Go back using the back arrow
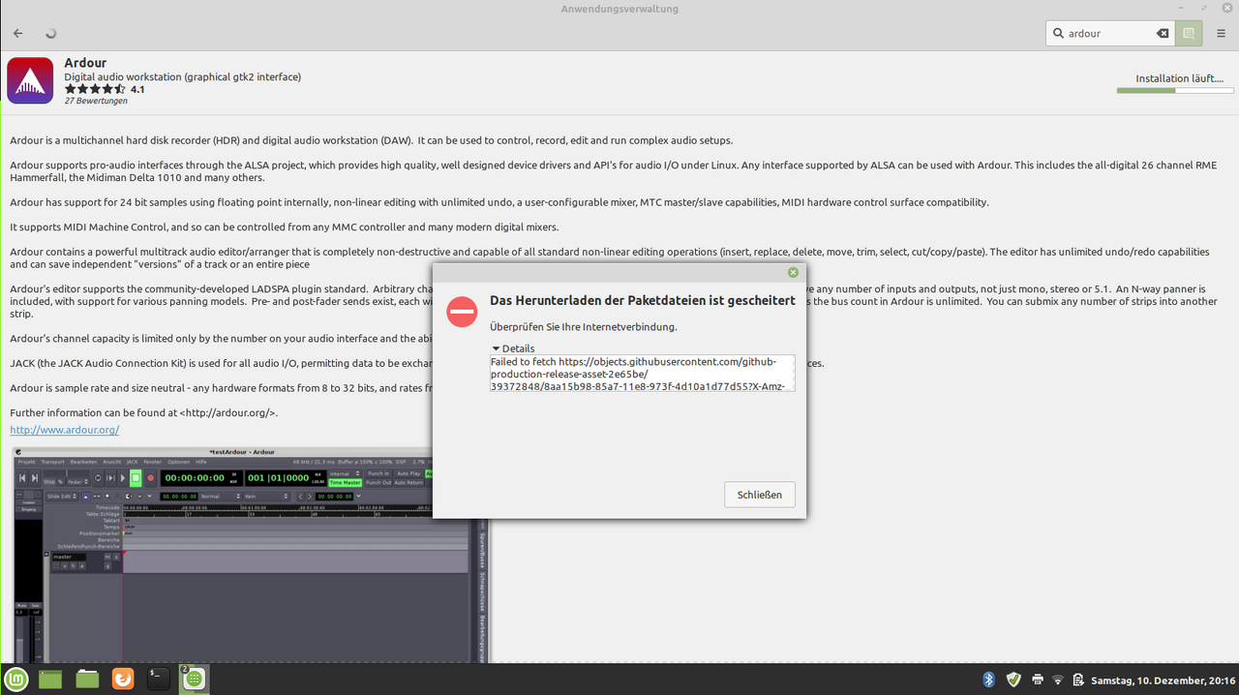This screenshot has height=695, width=1239. (x=18, y=33)
